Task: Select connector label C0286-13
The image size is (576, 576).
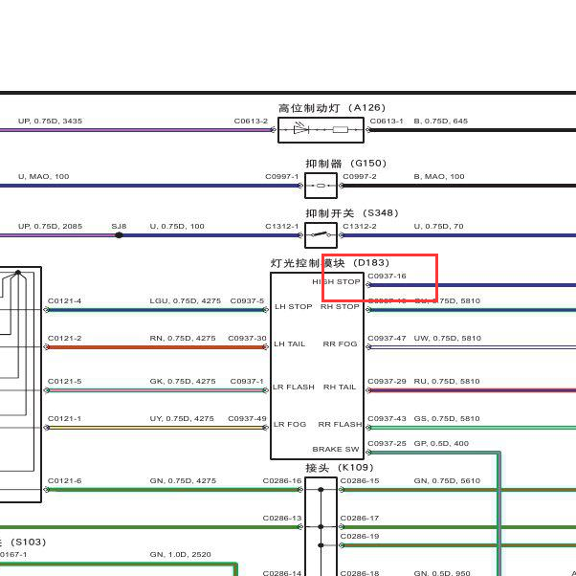Action: (x=282, y=518)
